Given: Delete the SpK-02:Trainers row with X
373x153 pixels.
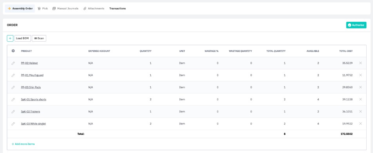Looking at the screenshot, I should click(x=360, y=111).
